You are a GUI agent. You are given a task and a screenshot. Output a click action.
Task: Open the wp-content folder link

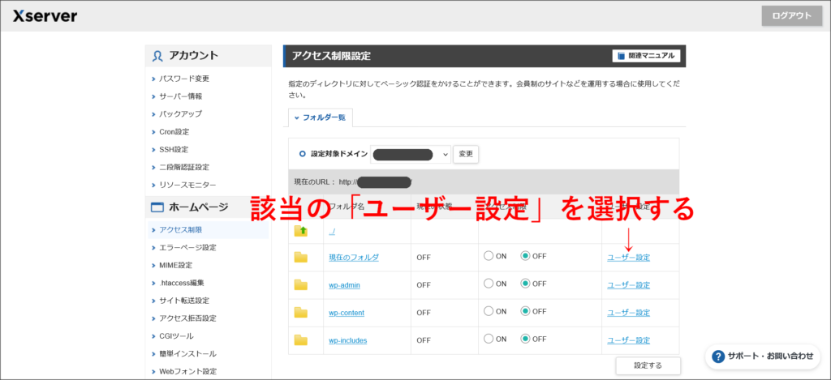[347, 313]
